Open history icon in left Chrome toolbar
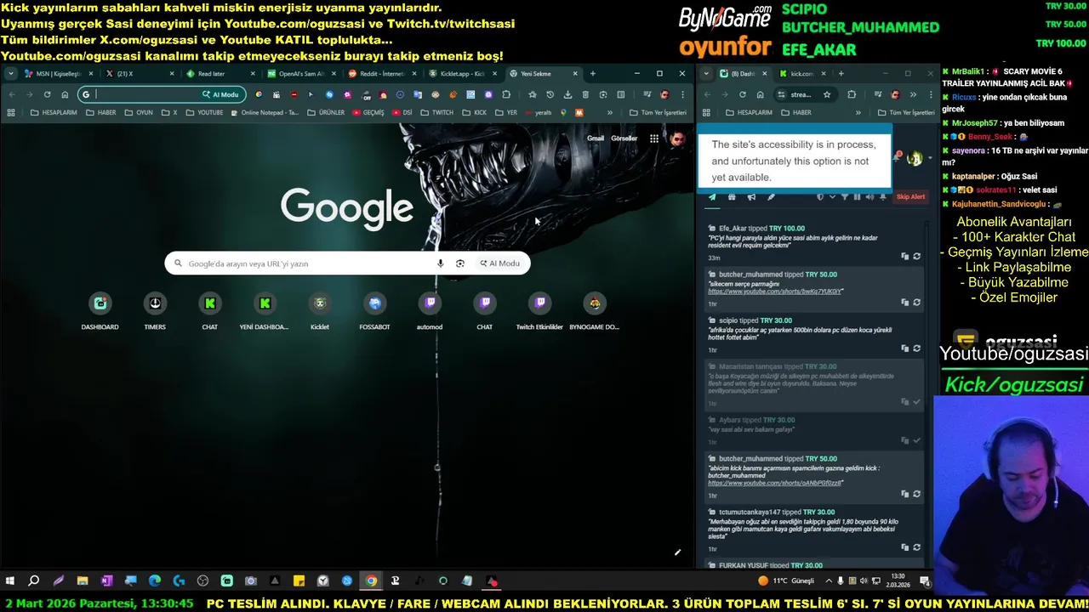Image resolution: width=1089 pixels, height=612 pixels. tap(550, 94)
